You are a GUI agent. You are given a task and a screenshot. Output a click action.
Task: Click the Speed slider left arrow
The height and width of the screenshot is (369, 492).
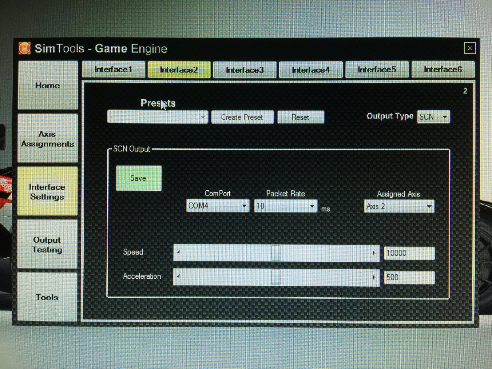(x=178, y=253)
